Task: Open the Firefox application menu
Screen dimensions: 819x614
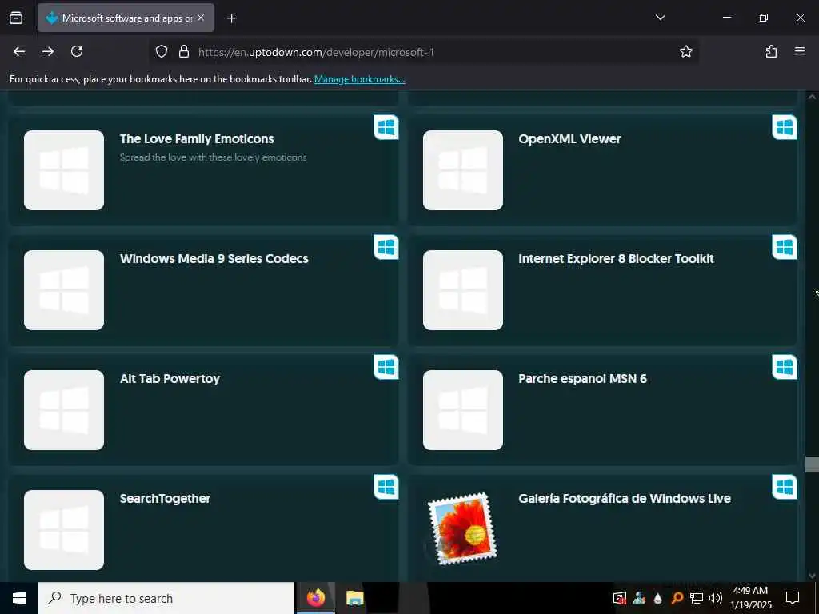Action: click(x=800, y=51)
